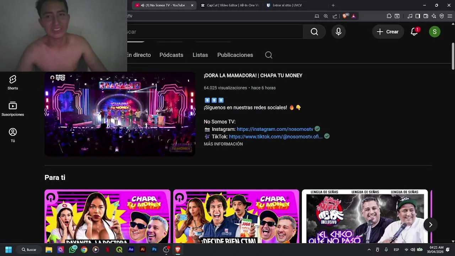Open Dayanita La Doctora video thumbnail

tap(107, 217)
